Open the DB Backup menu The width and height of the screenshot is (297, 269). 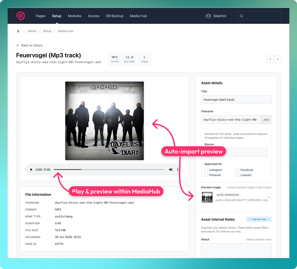115,16
